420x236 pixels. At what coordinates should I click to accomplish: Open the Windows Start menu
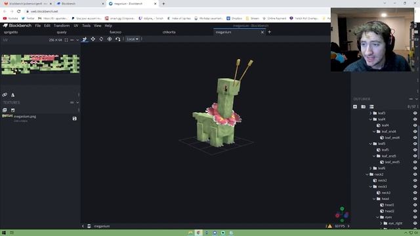point(4,233)
